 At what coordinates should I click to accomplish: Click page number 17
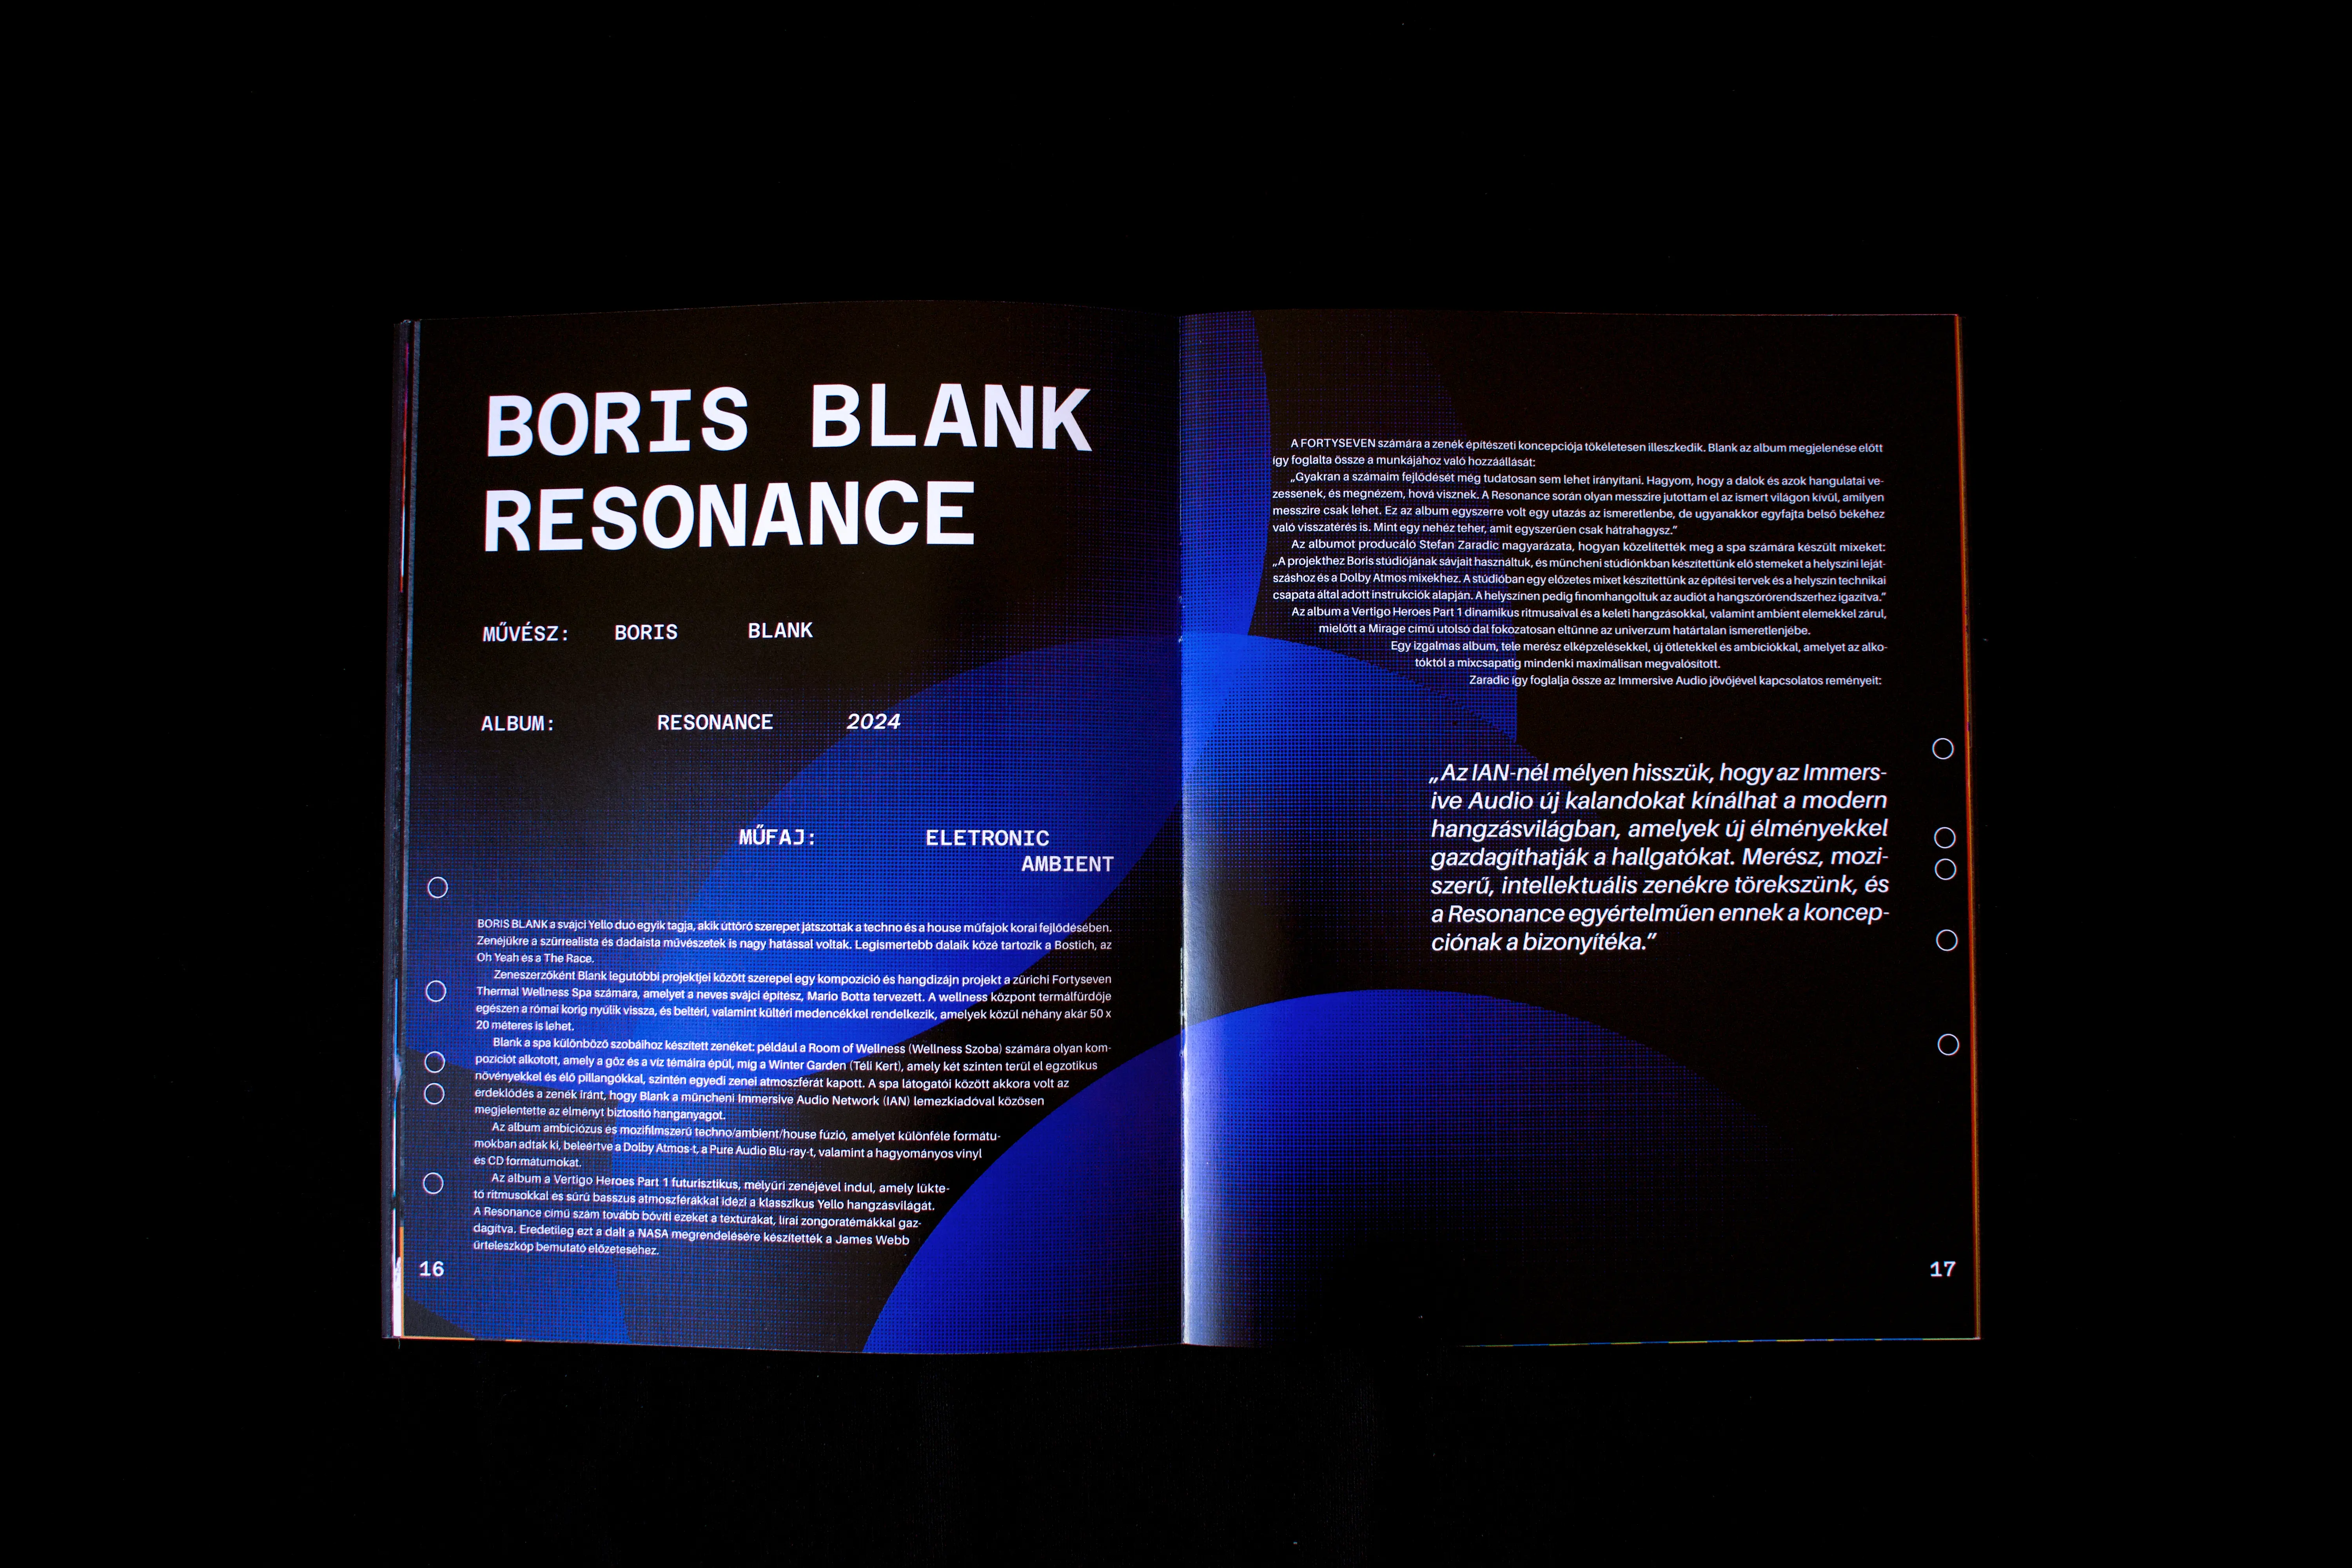(x=1942, y=1269)
